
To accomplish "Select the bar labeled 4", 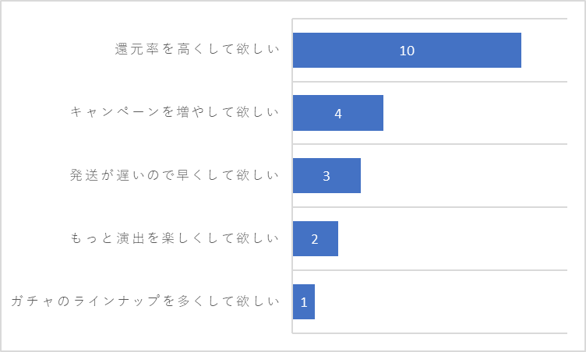I will click(338, 113).
